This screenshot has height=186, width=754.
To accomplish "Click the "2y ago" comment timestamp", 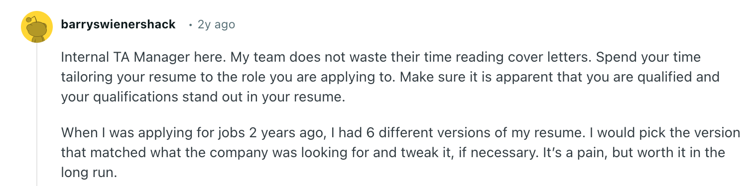I will [216, 24].
